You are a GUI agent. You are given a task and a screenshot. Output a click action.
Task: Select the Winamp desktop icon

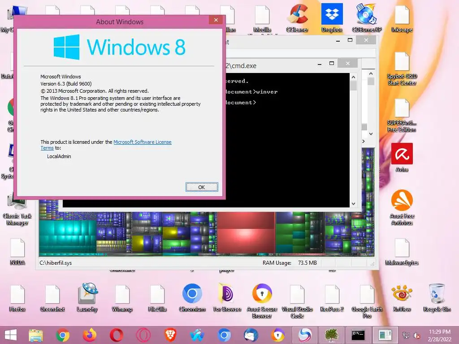[122, 297]
